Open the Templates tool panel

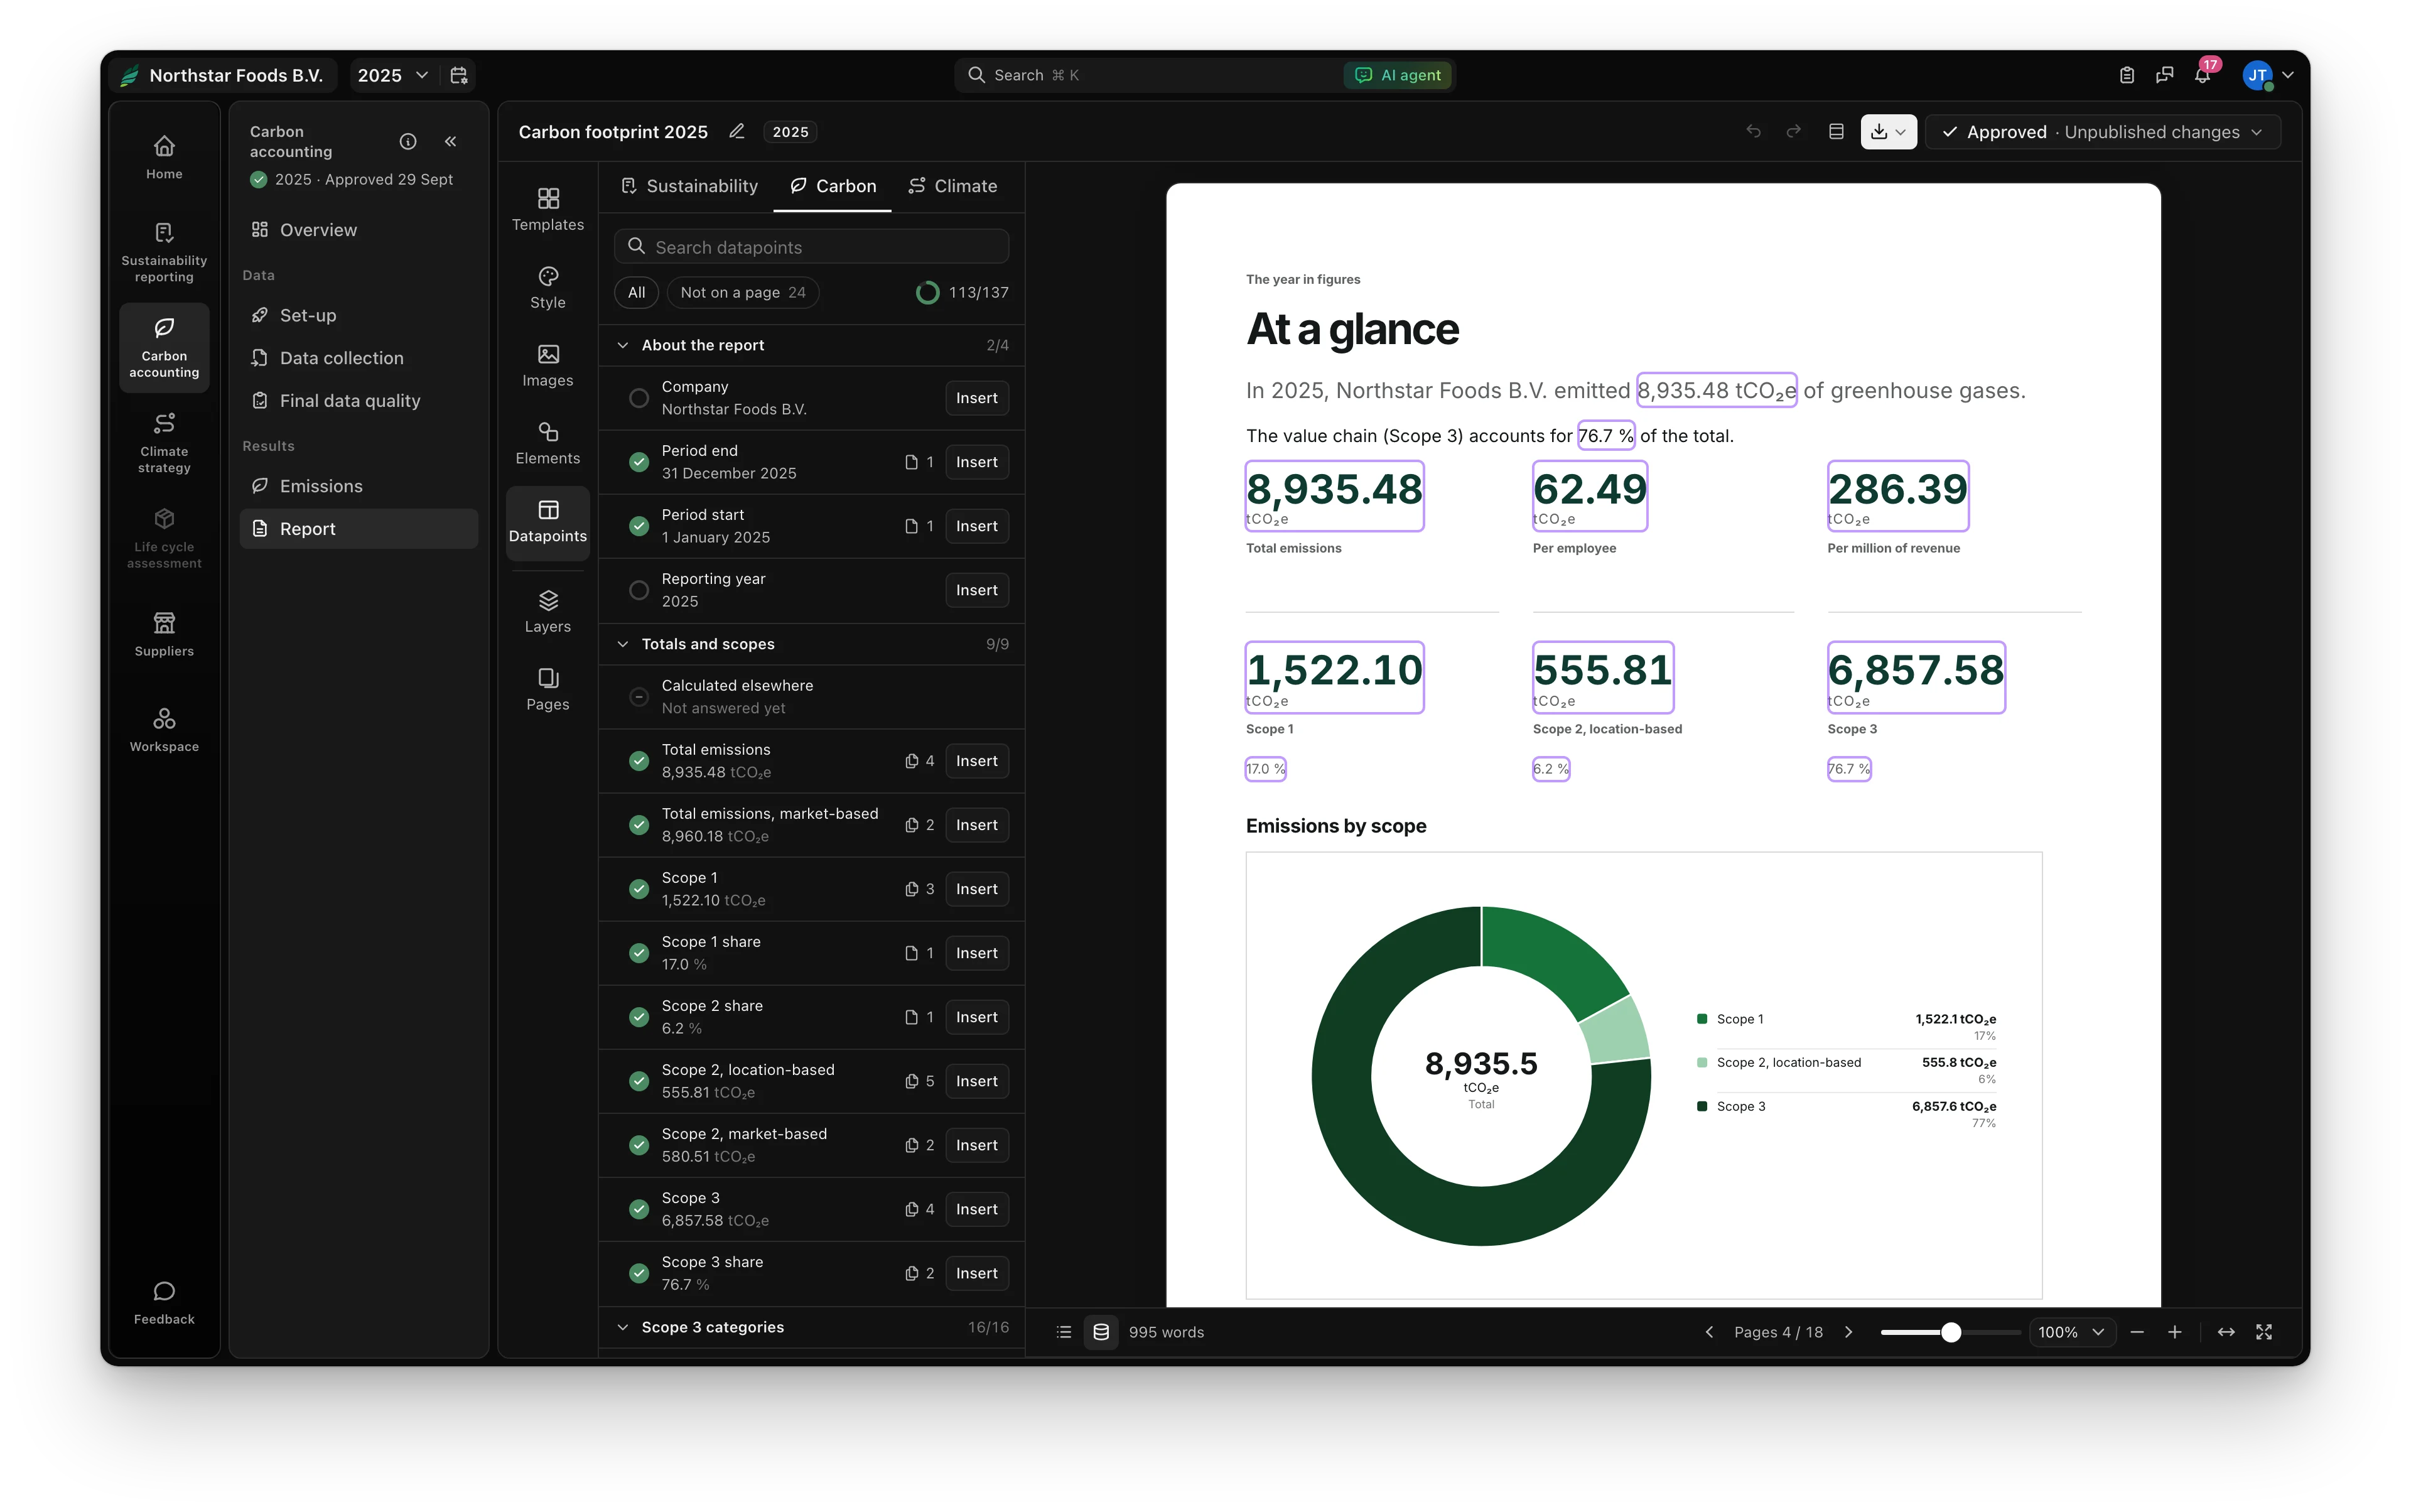click(x=548, y=210)
